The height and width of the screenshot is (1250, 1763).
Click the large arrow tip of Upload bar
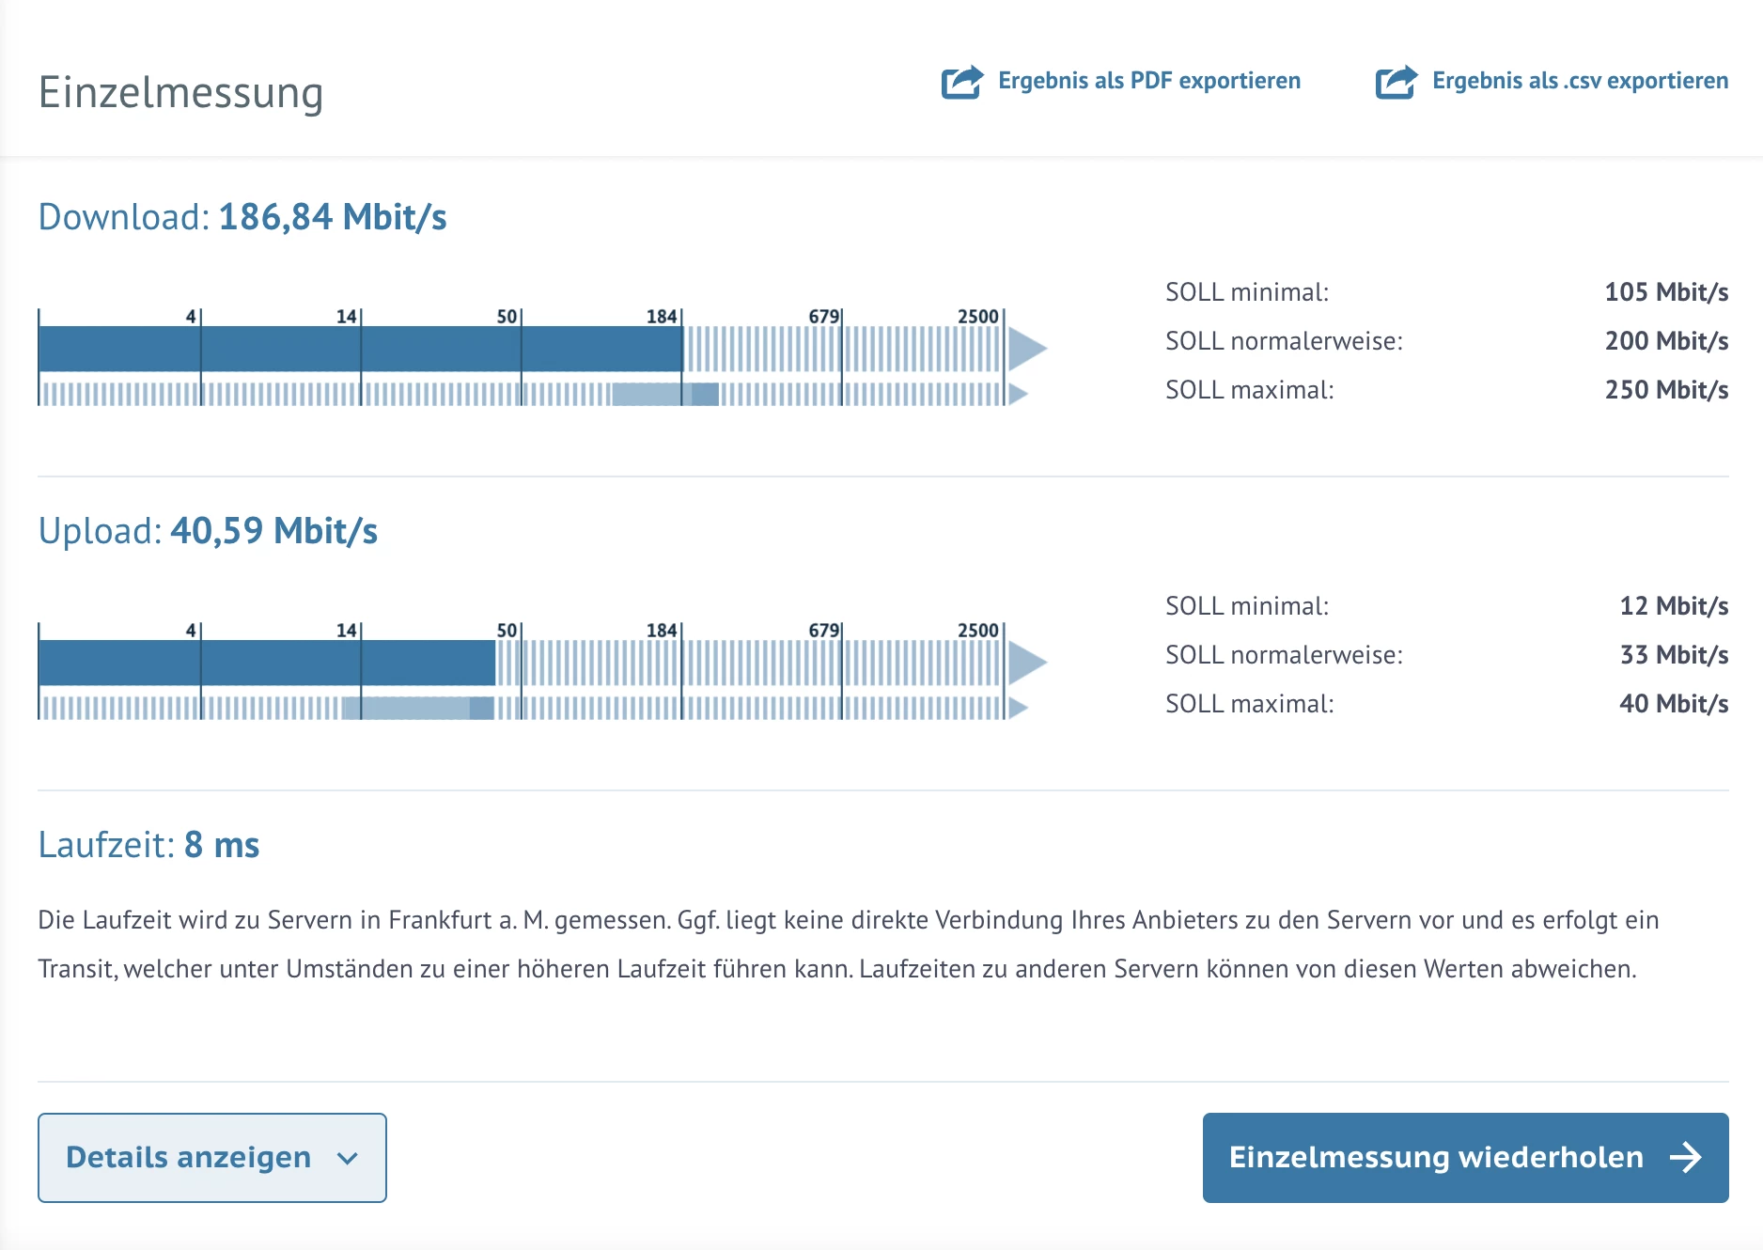[x=1026, y=663]
